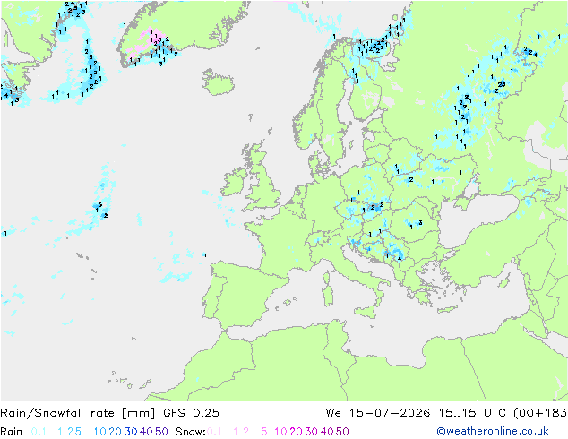The height and width of the screenshot is (439, 568).
Task: Select the rain legend value 40
Action: 146,432
